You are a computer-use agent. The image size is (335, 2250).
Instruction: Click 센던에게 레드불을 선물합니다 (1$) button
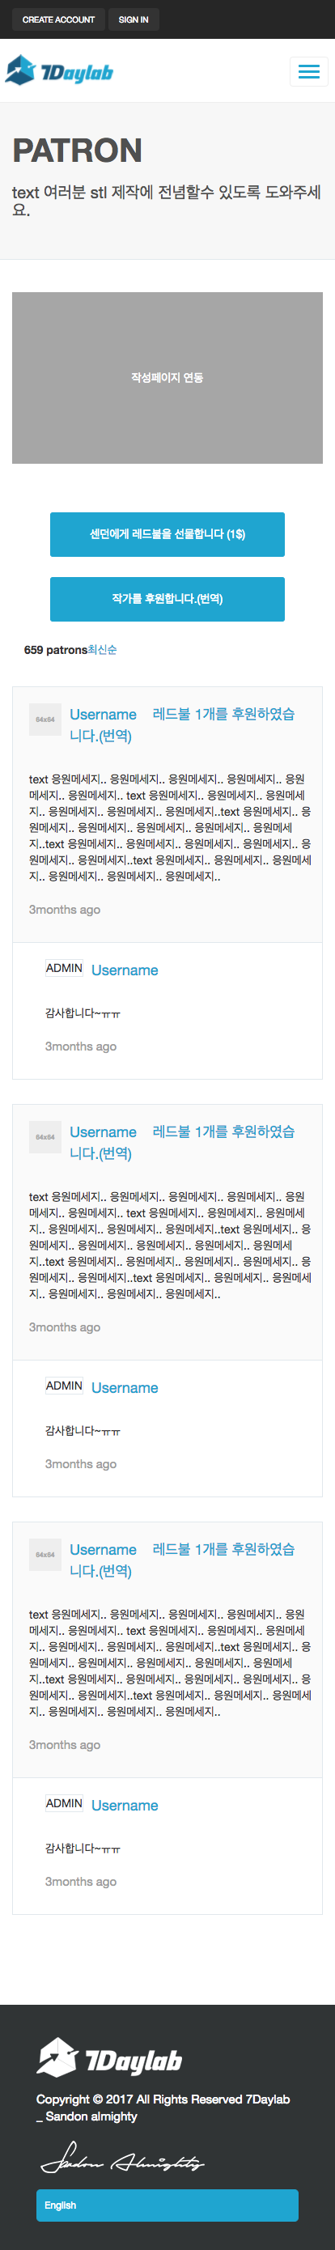[167, 534]
